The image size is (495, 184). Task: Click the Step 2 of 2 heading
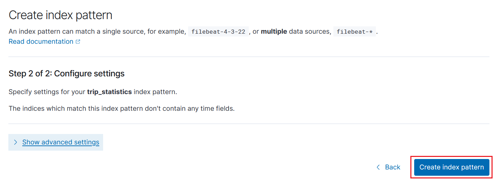coord(30,74)
